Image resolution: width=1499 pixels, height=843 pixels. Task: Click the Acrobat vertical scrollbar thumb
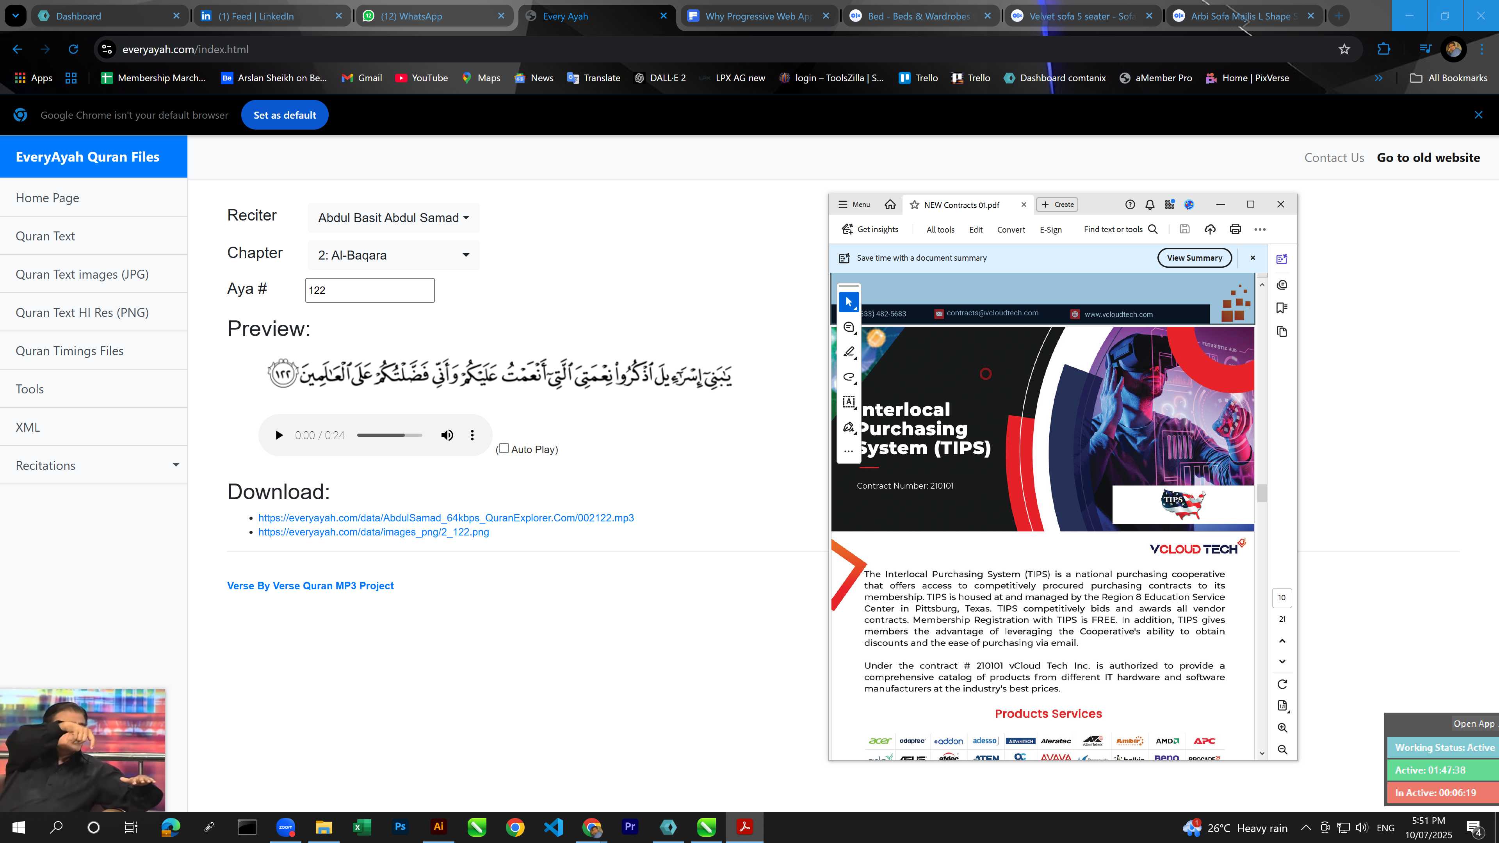click(1262, 493)
